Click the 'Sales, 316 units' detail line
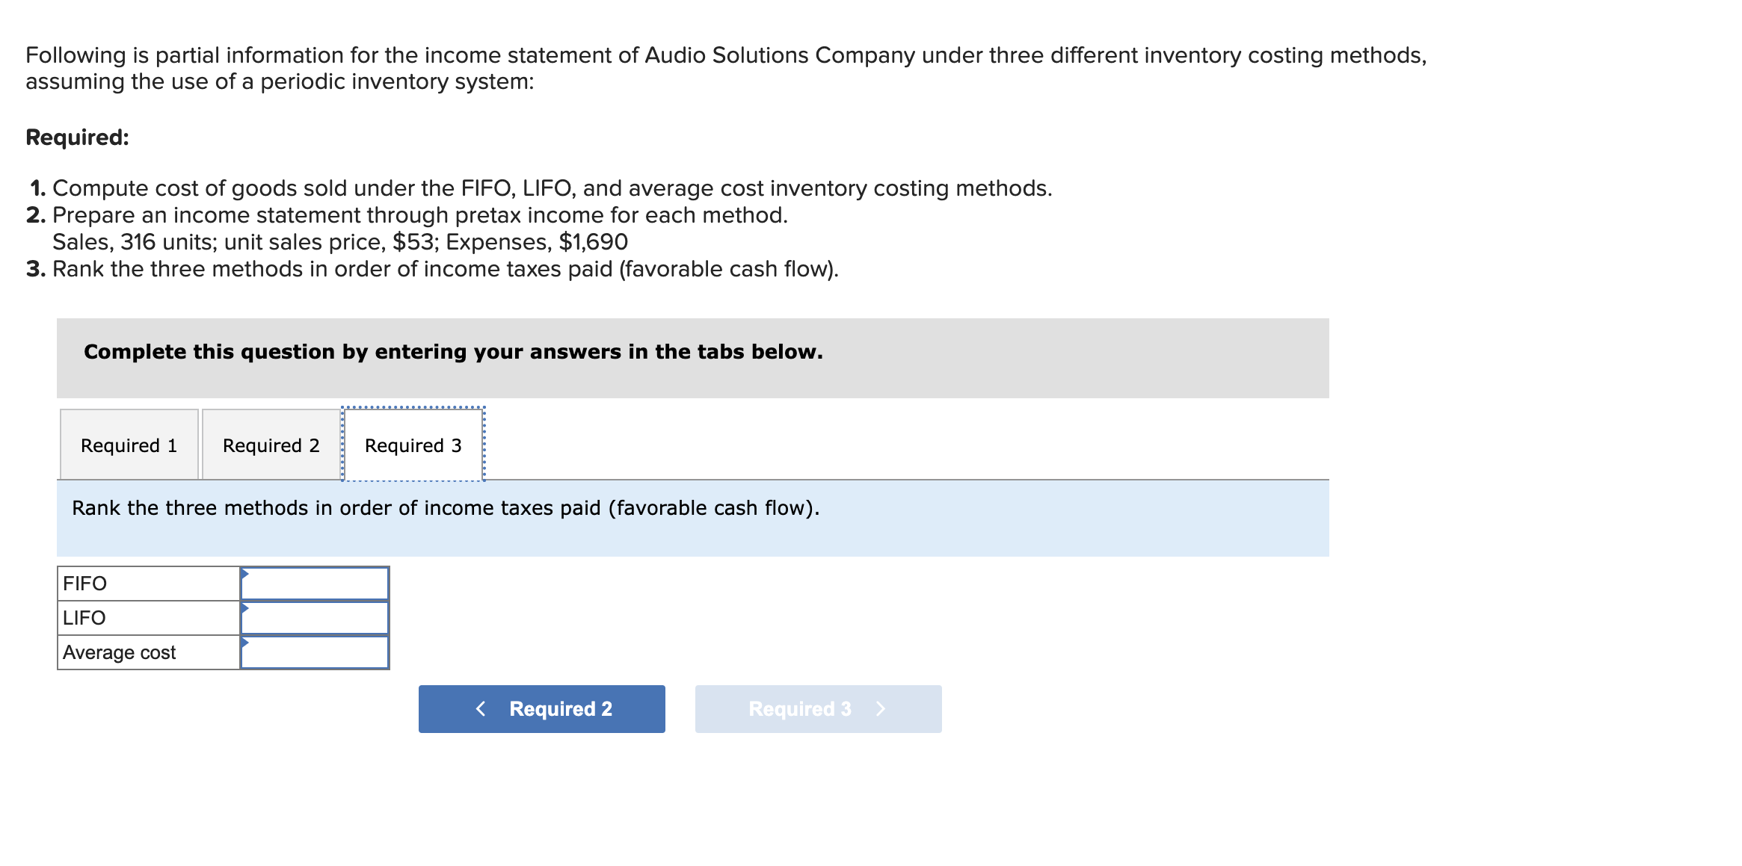 [x=339, y=242]
